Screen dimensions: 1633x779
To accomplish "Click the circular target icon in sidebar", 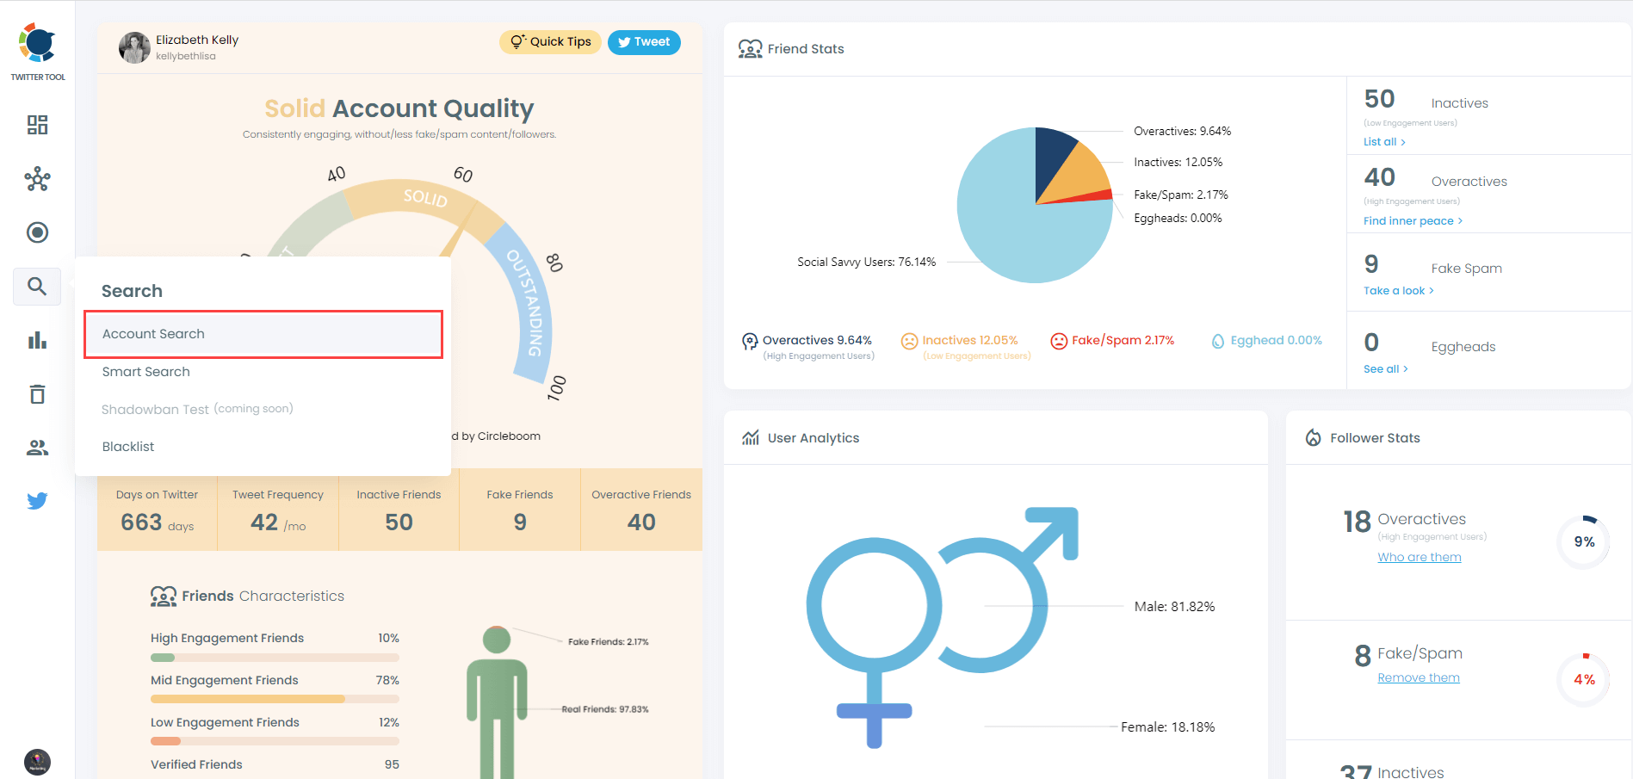I will pos(37,232).
